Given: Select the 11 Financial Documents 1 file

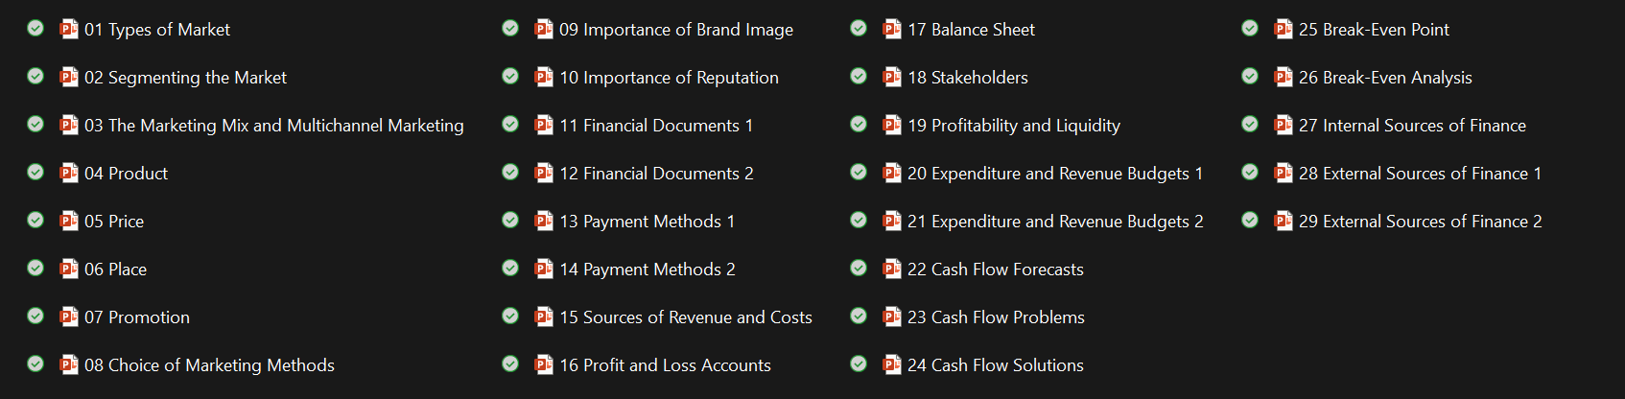Looking at the screenshot, I should tap(656, 126).
